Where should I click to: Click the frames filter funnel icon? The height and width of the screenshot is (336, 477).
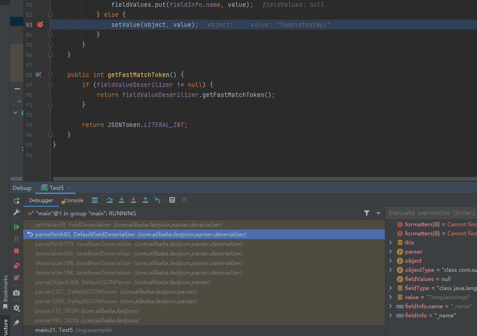[367, 213]
